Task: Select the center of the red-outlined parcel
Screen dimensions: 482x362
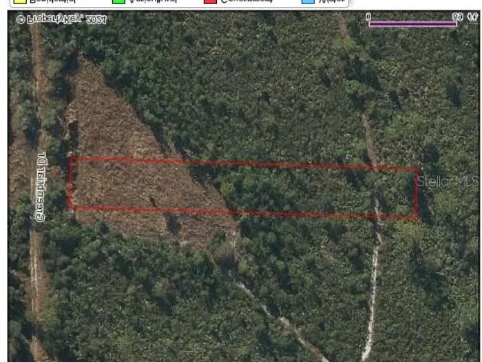Action: tap(244, 188)
